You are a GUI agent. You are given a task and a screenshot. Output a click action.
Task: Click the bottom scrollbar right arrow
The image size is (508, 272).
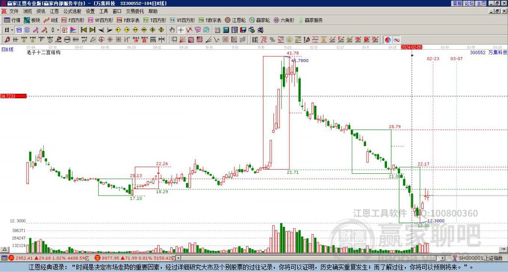[x=443, y=258]
